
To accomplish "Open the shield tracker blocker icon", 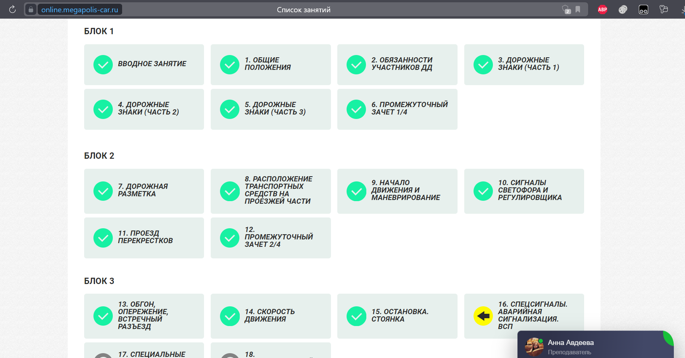I will coord(566,10).
